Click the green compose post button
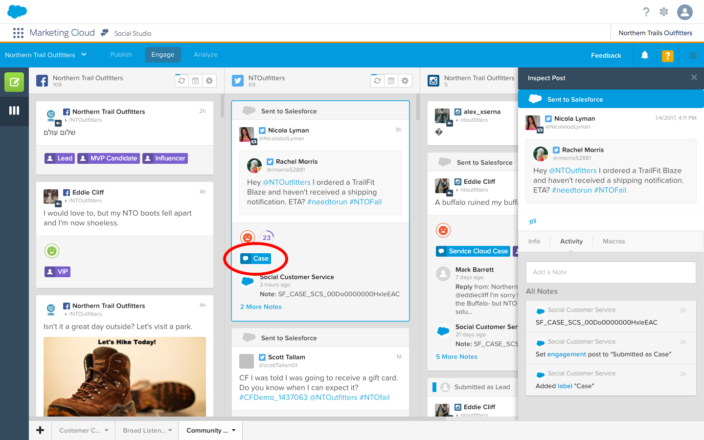The height and width of the screenshot is (440, 704). (x=14, y=82)
